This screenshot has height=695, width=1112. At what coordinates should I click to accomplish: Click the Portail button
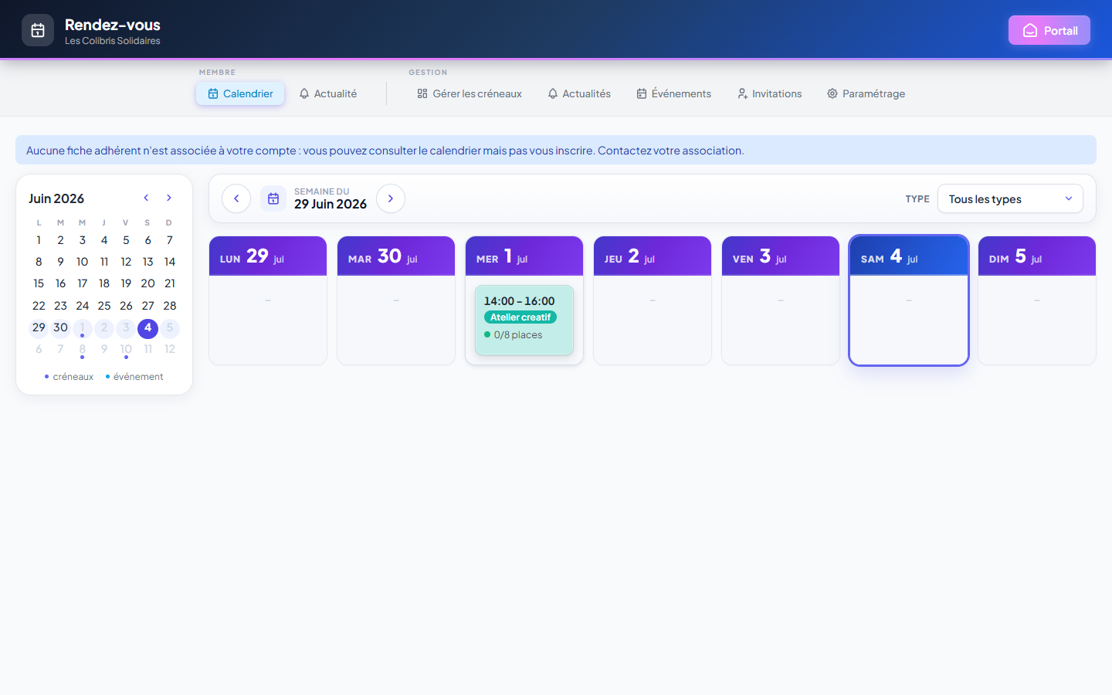coord(1049,30)
